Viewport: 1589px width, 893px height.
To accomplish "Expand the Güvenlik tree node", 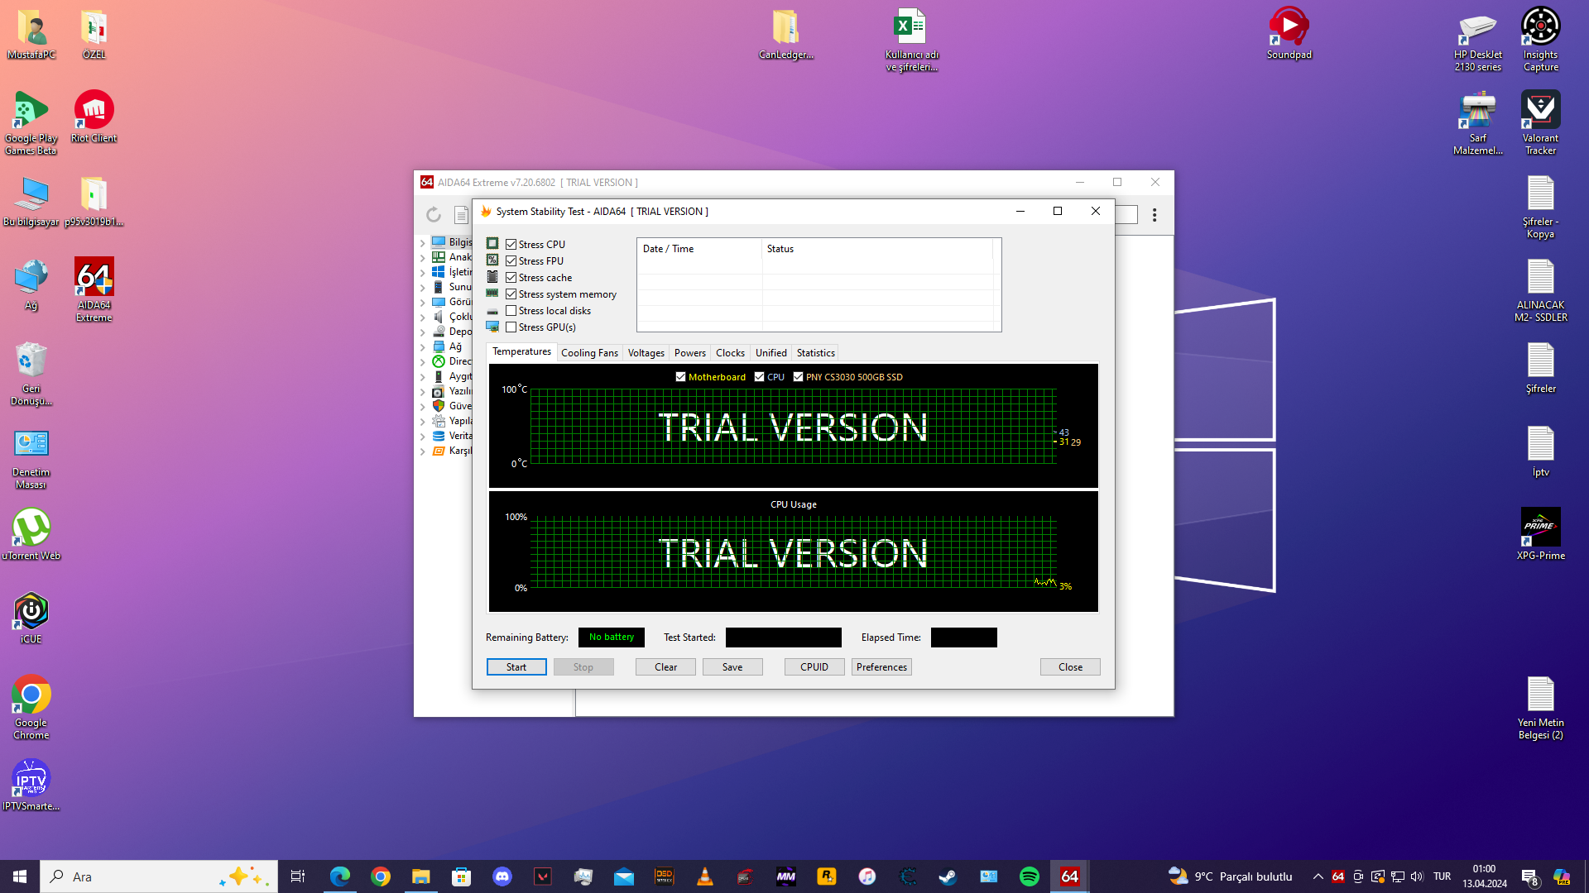I will point(423,407).
